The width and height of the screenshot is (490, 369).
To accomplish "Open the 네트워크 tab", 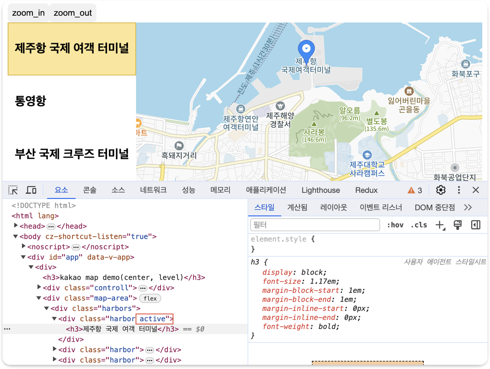I will coord(153,190).
